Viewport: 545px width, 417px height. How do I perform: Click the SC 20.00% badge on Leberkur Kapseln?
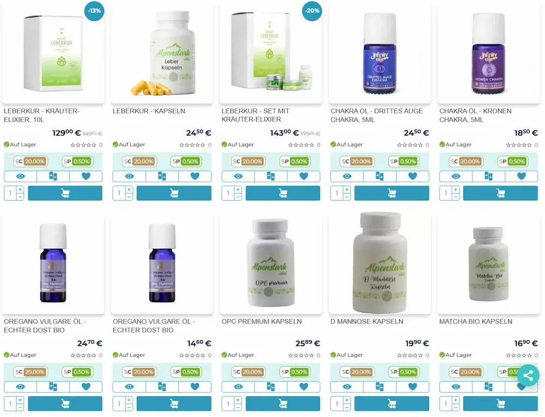(x=140, y=162)
